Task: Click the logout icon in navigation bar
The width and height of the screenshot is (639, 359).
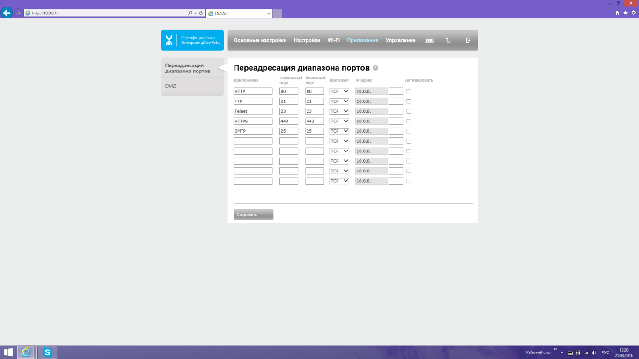Action: 468,40
